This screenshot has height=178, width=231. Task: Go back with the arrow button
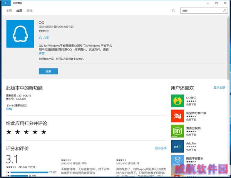coord(6,3)
